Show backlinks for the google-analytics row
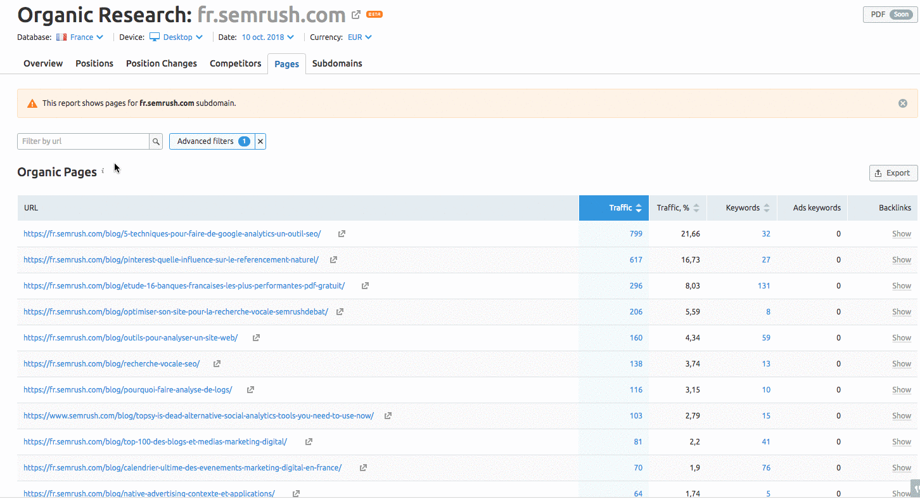 [902, 234]
